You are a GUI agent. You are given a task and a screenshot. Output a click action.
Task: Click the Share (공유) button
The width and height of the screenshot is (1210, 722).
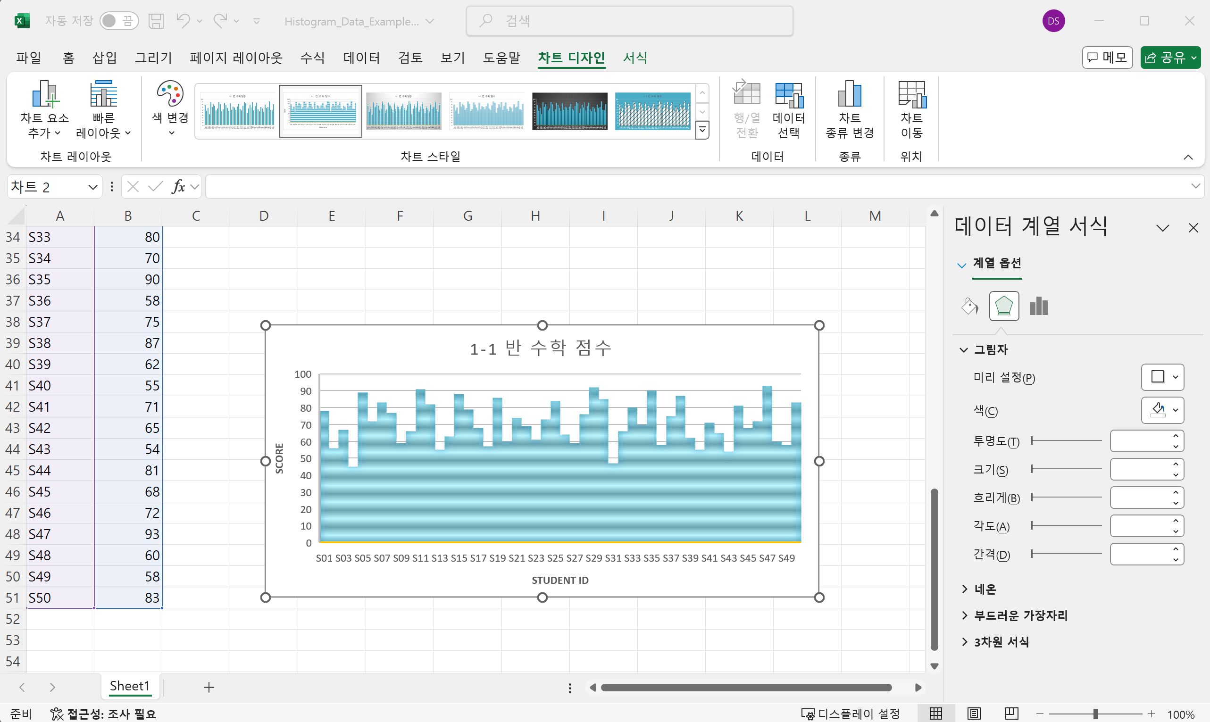[x=1165, y=58]
